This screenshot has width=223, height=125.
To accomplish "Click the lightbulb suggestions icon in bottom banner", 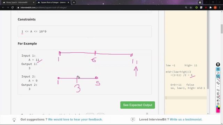I will tap(14, 119).
